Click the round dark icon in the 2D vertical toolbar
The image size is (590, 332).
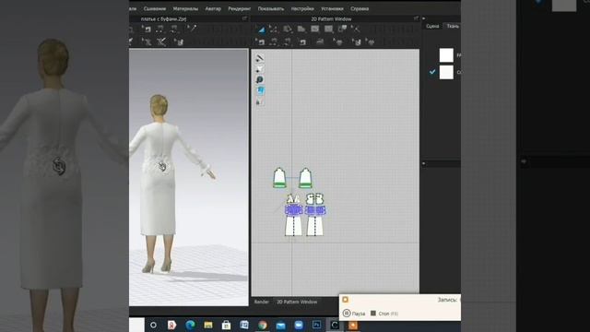pos(260,79)
